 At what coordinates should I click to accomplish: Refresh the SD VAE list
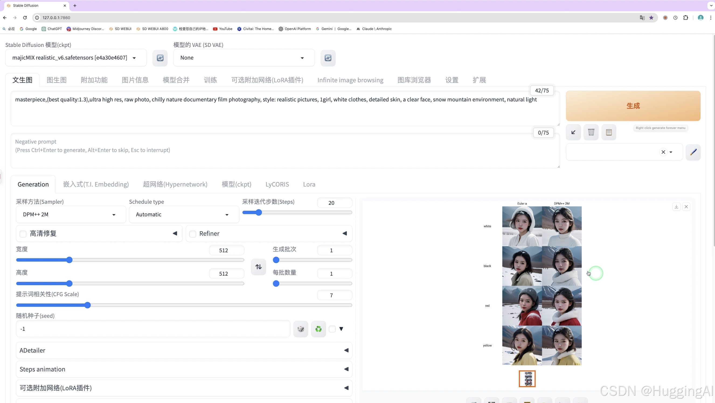tap(328, 58)
